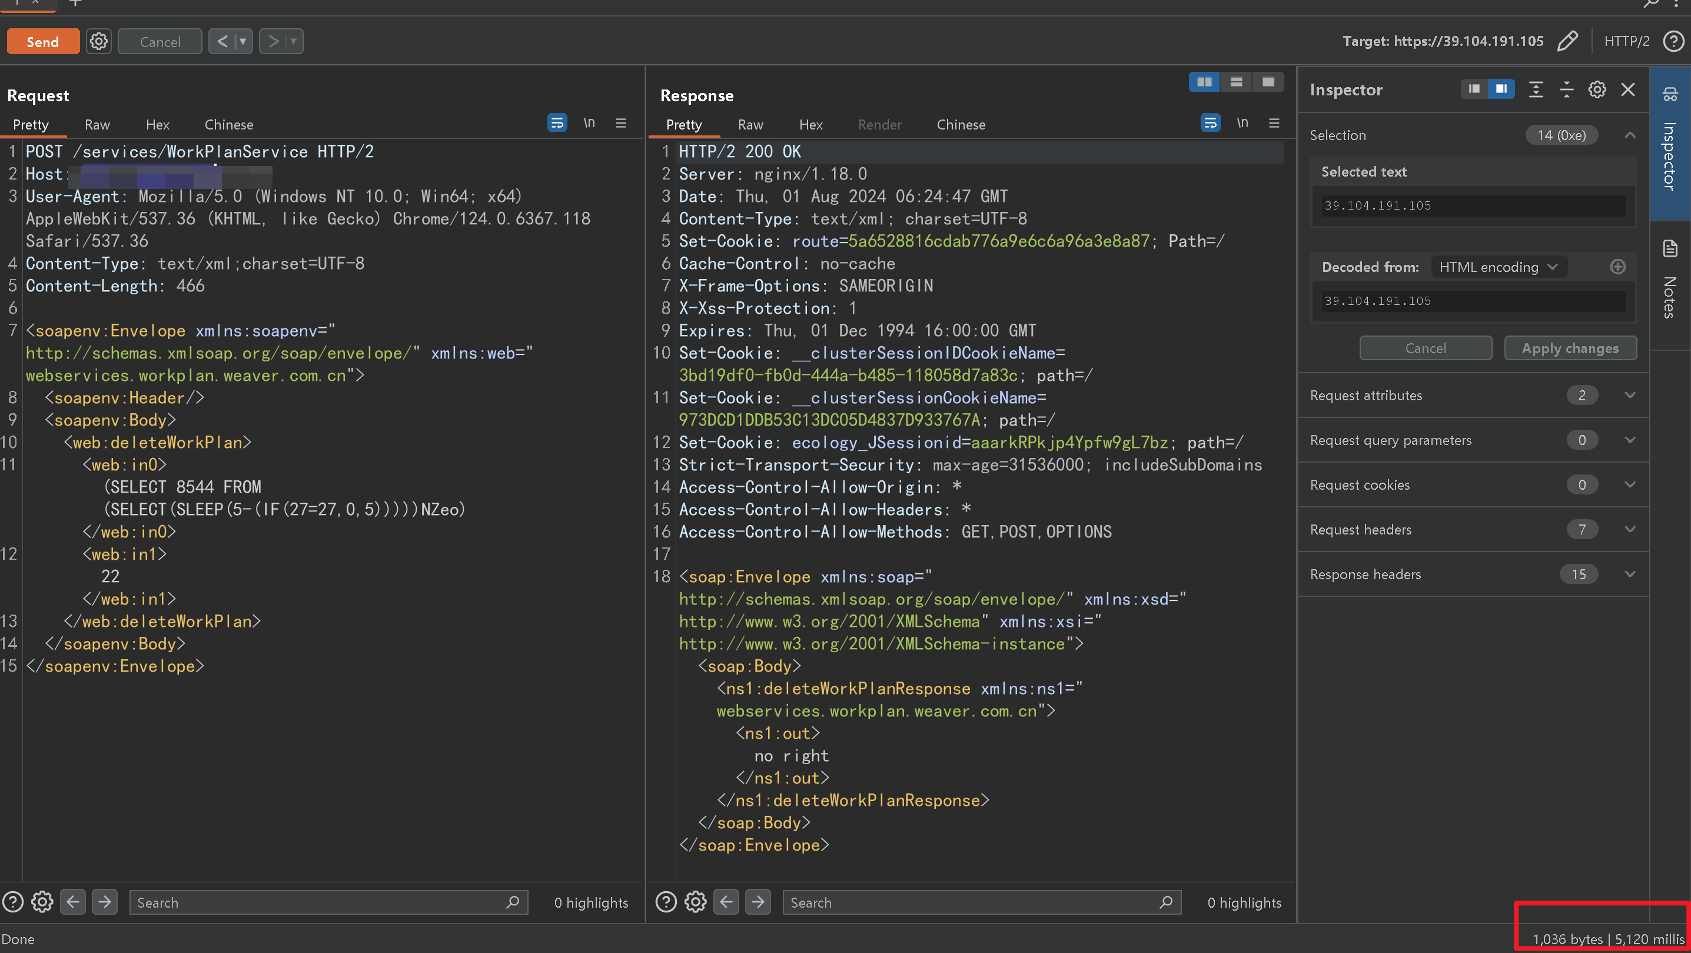
Task: Click the orange Send button
Action: (42, 41)
